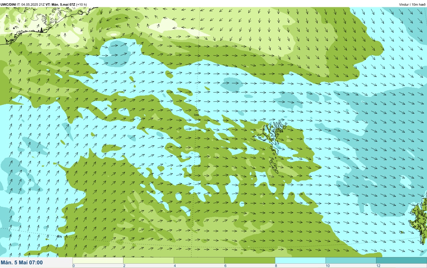427x268 pixels.
Task: Click the '10W' longitude label on map
Action: (x=196, y=115)
